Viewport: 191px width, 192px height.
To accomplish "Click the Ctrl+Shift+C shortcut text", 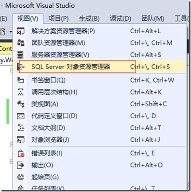I will (149, 104).
